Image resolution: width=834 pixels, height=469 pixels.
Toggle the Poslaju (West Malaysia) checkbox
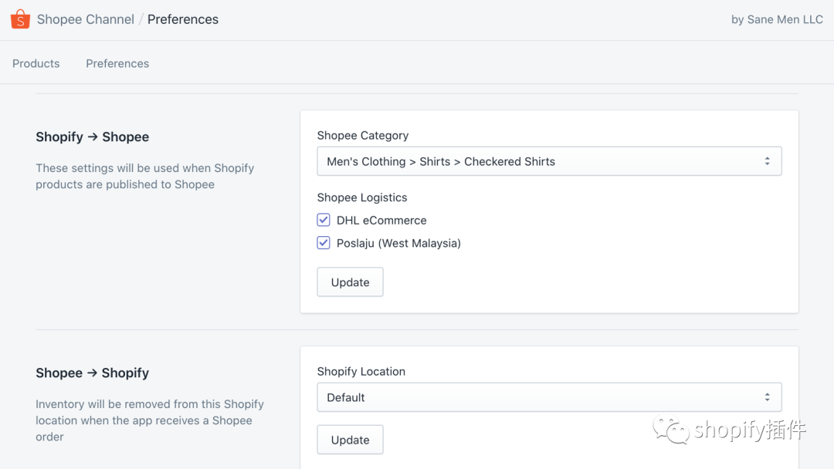324,243
